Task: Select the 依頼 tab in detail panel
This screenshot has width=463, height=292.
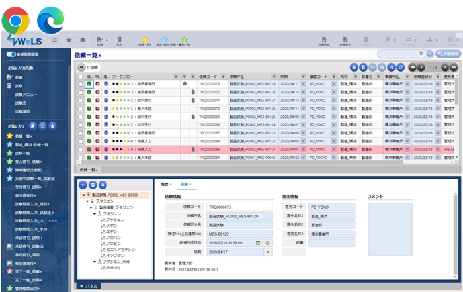Action: tap(185, 184)
